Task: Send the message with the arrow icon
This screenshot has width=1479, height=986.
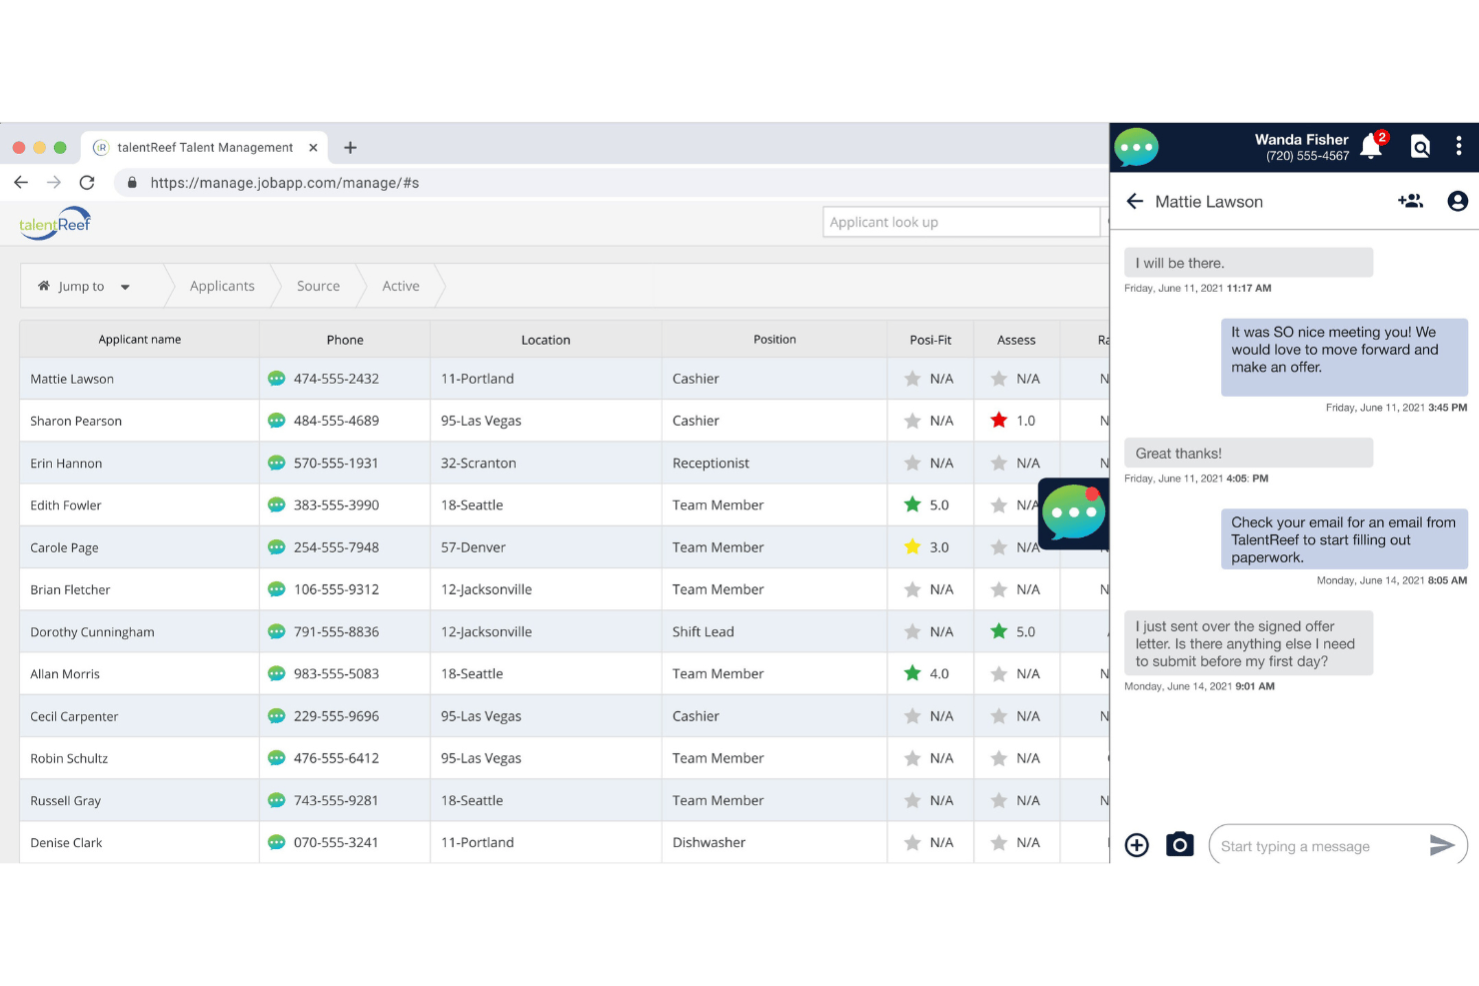Action: [x=1442, y=845]
